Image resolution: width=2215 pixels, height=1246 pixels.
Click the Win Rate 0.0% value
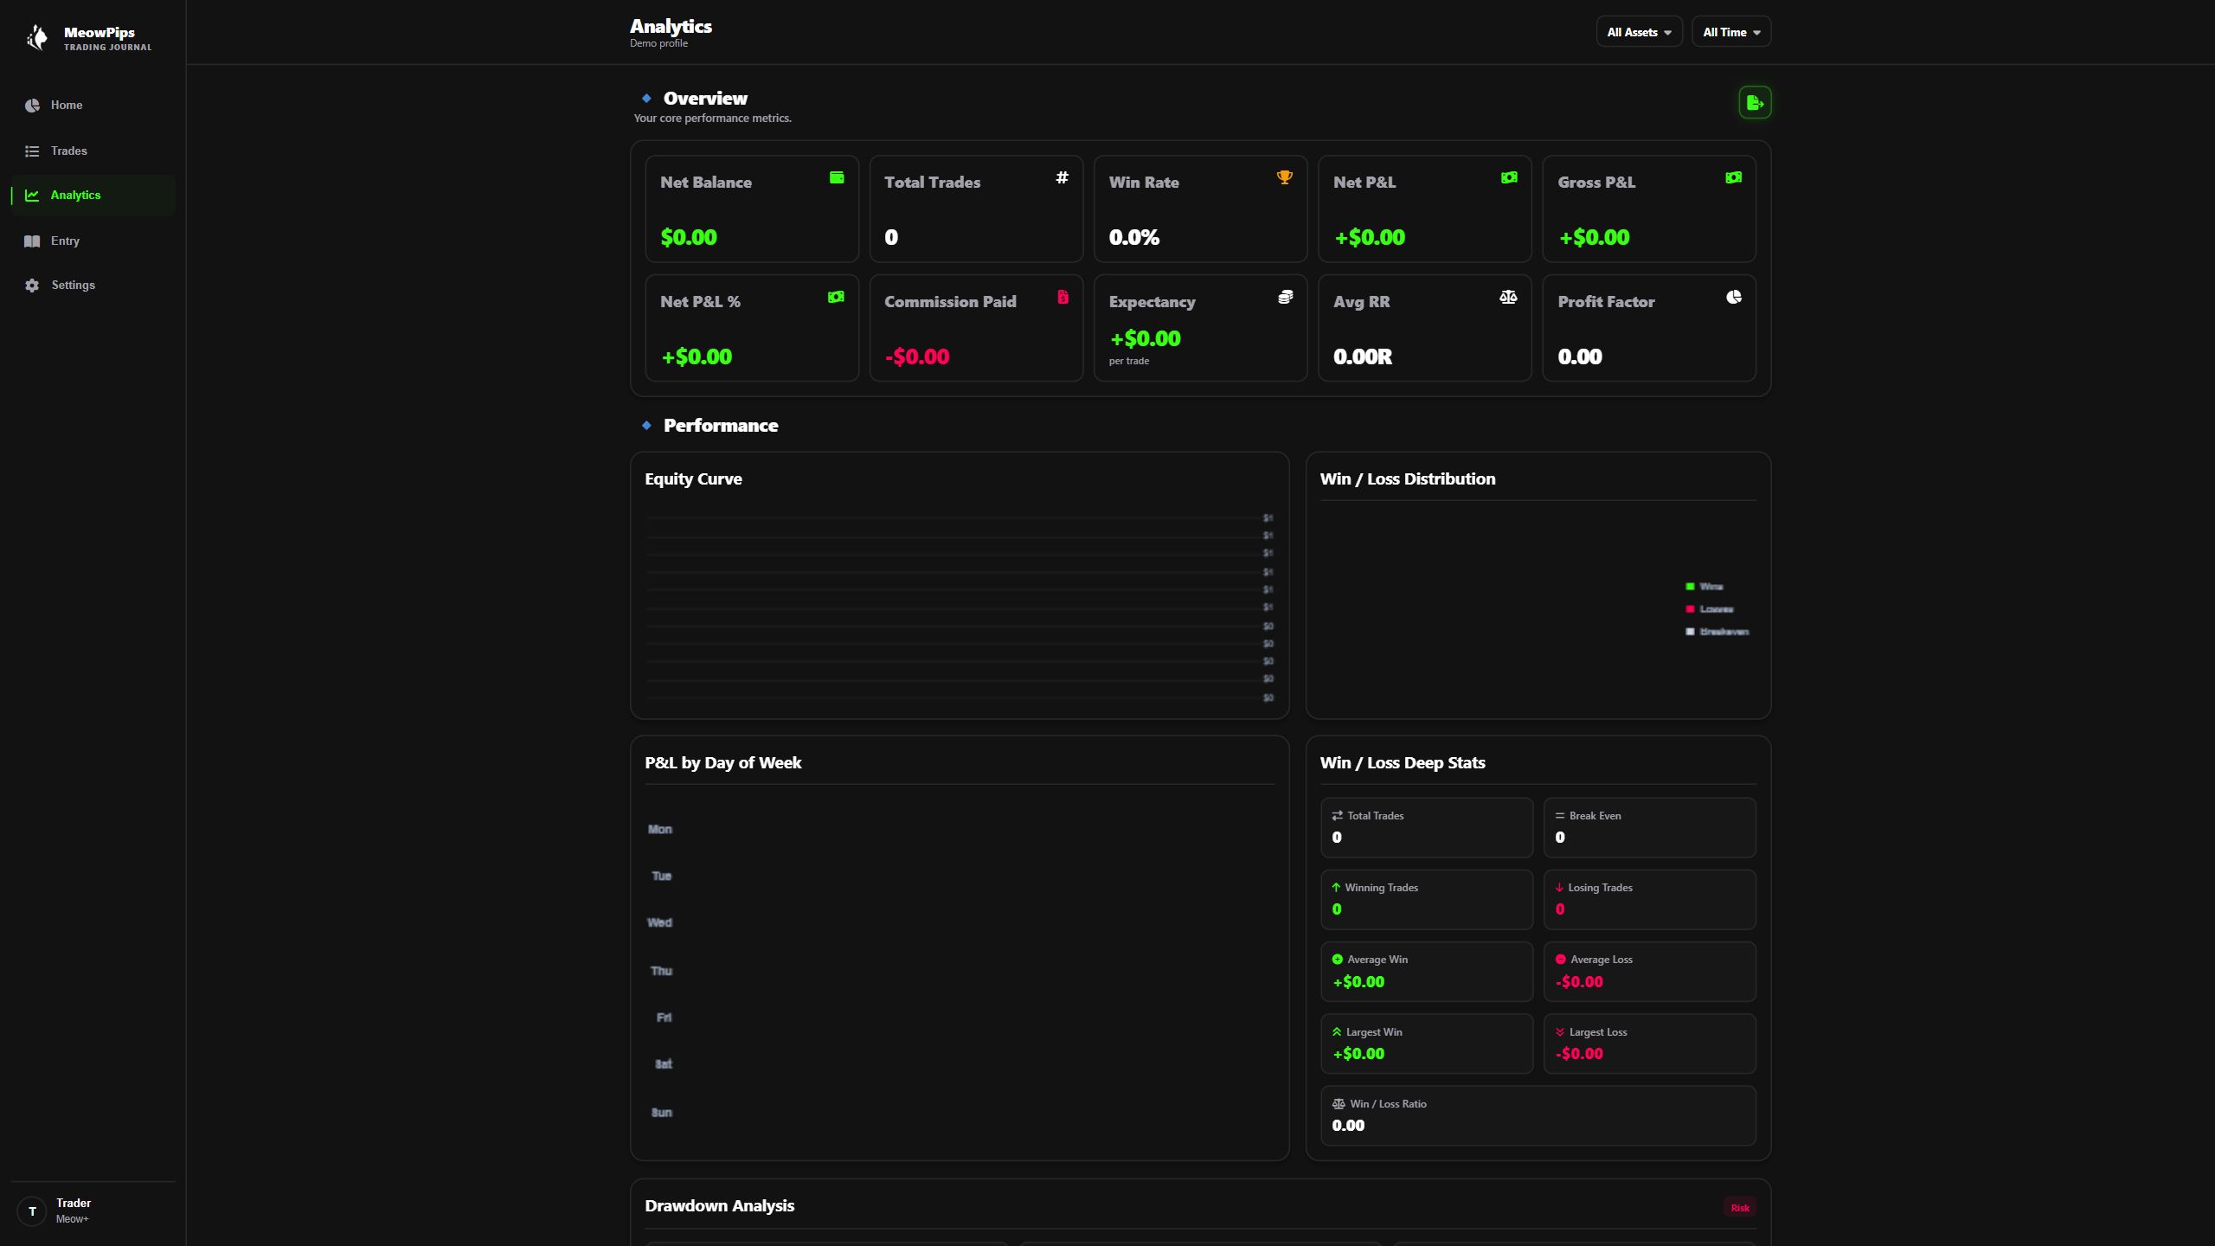click(x=1134, y=237)
